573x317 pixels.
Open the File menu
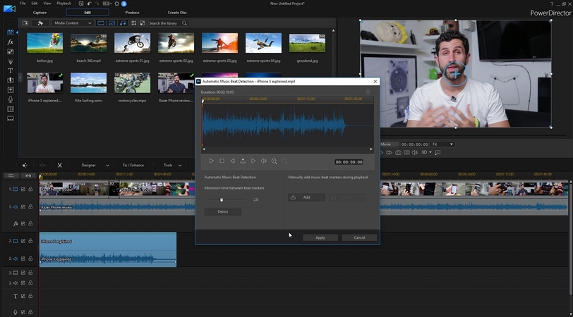[x=23, y=4]
